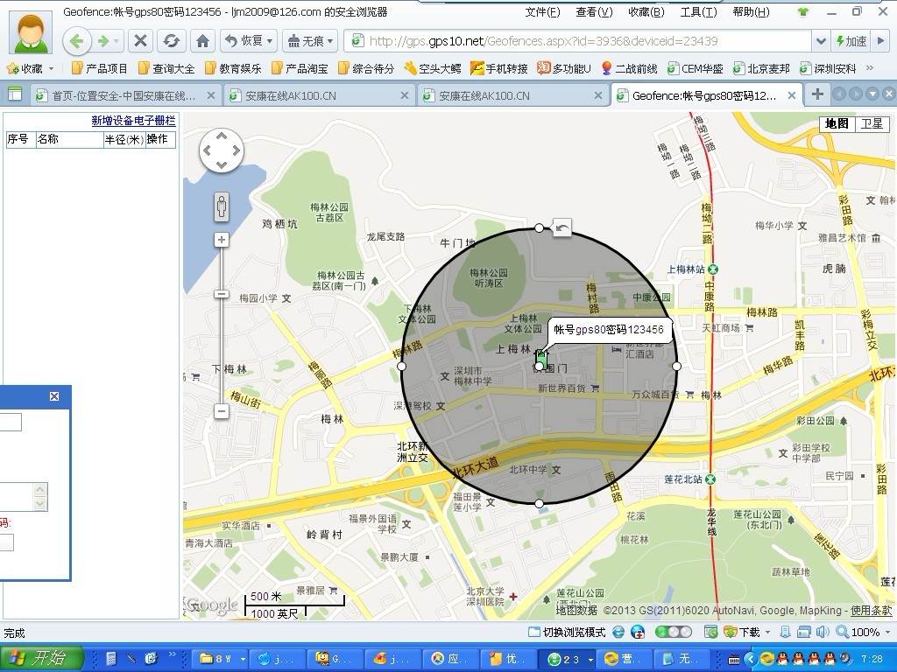Screen dimensions: 897x672
Task: Click the calculator quick launch icon
Action: 111,659
